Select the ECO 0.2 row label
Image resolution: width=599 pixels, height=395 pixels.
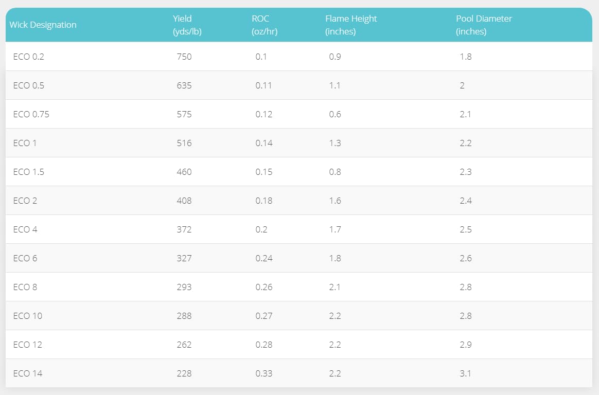(x=29, y=57)
